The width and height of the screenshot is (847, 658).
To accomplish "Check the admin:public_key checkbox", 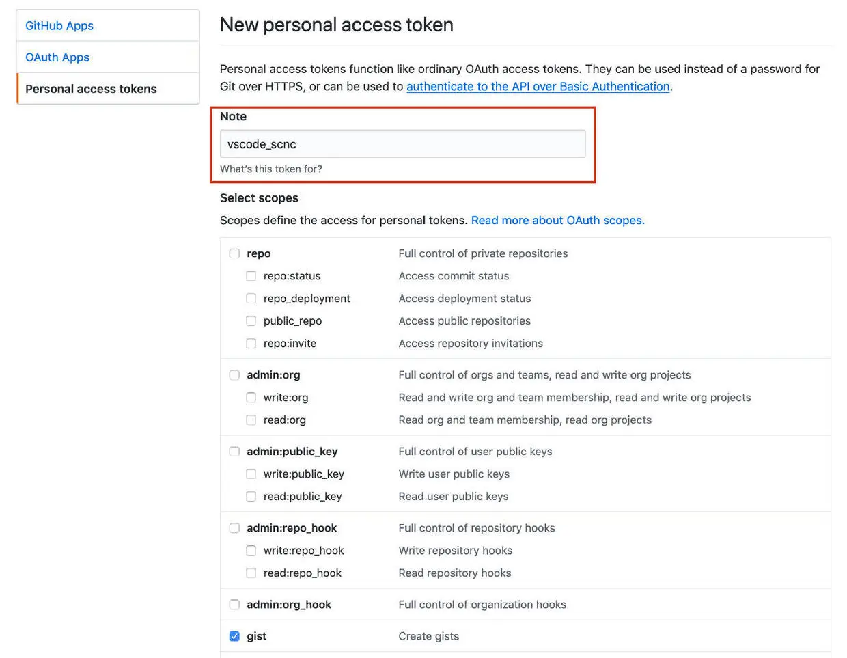I will (x=234, y=452).
